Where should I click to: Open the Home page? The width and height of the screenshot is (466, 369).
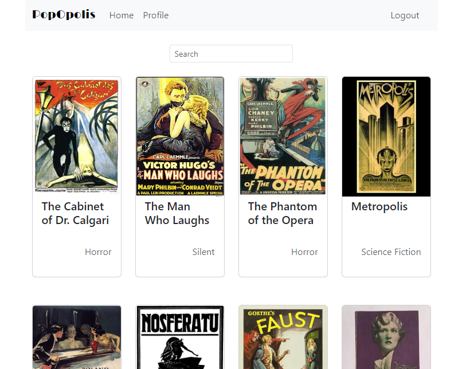(122, 15)
